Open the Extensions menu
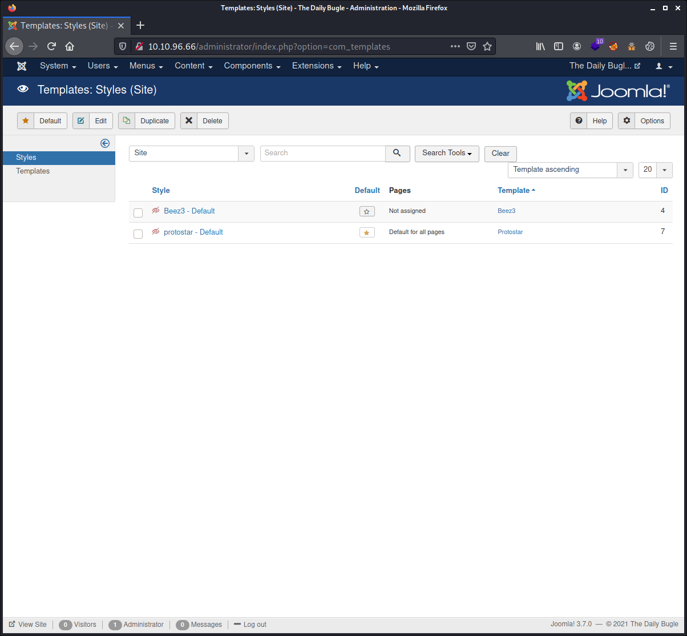This screenshot has height=636, width=687. (317, 66)
